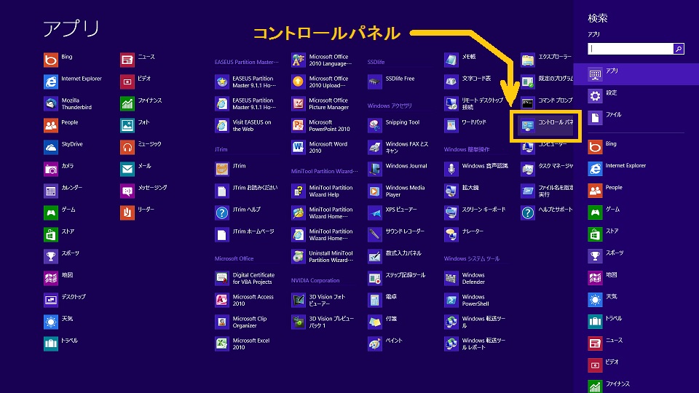Open スクリーン キーボード (On-Screen Keyboard)

475,213
